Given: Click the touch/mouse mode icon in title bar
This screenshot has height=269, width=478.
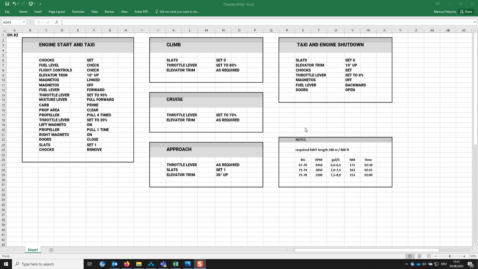Looking at the screenshot, I should 31,4.
